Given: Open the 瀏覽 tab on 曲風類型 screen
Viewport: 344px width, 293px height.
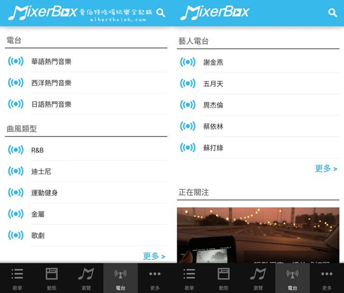Looking at the screenshot, I should 86,278.
